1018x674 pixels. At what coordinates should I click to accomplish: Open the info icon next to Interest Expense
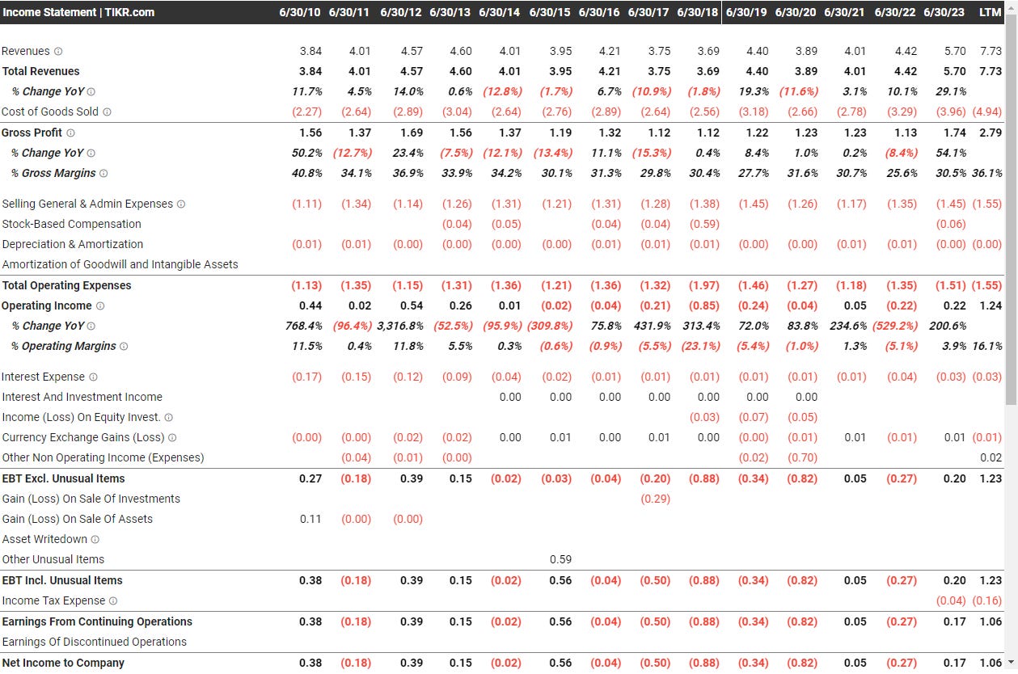point(93,377)
